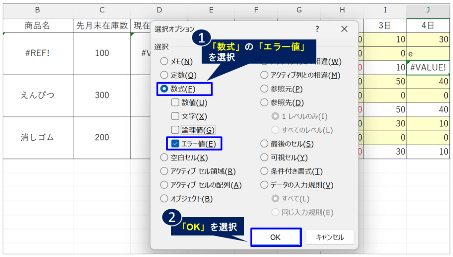Select the 空白セル(K) option
This screenshot has width=453, height=257.
[x=165, y=158]
